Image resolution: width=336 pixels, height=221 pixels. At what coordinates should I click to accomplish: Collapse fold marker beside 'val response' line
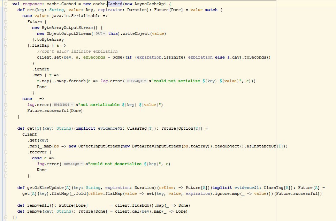click(x=6, y=4)
